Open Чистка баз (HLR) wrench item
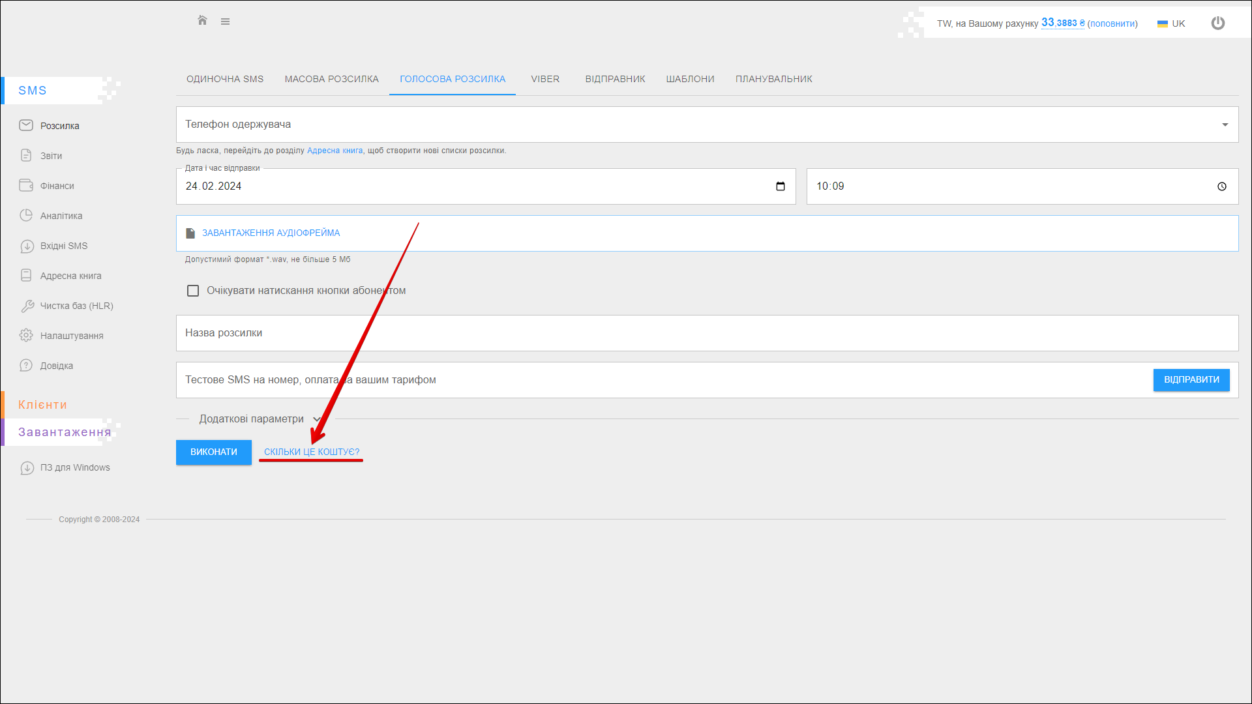Viewport: 1252px width, 704px height. pos(76,306)
